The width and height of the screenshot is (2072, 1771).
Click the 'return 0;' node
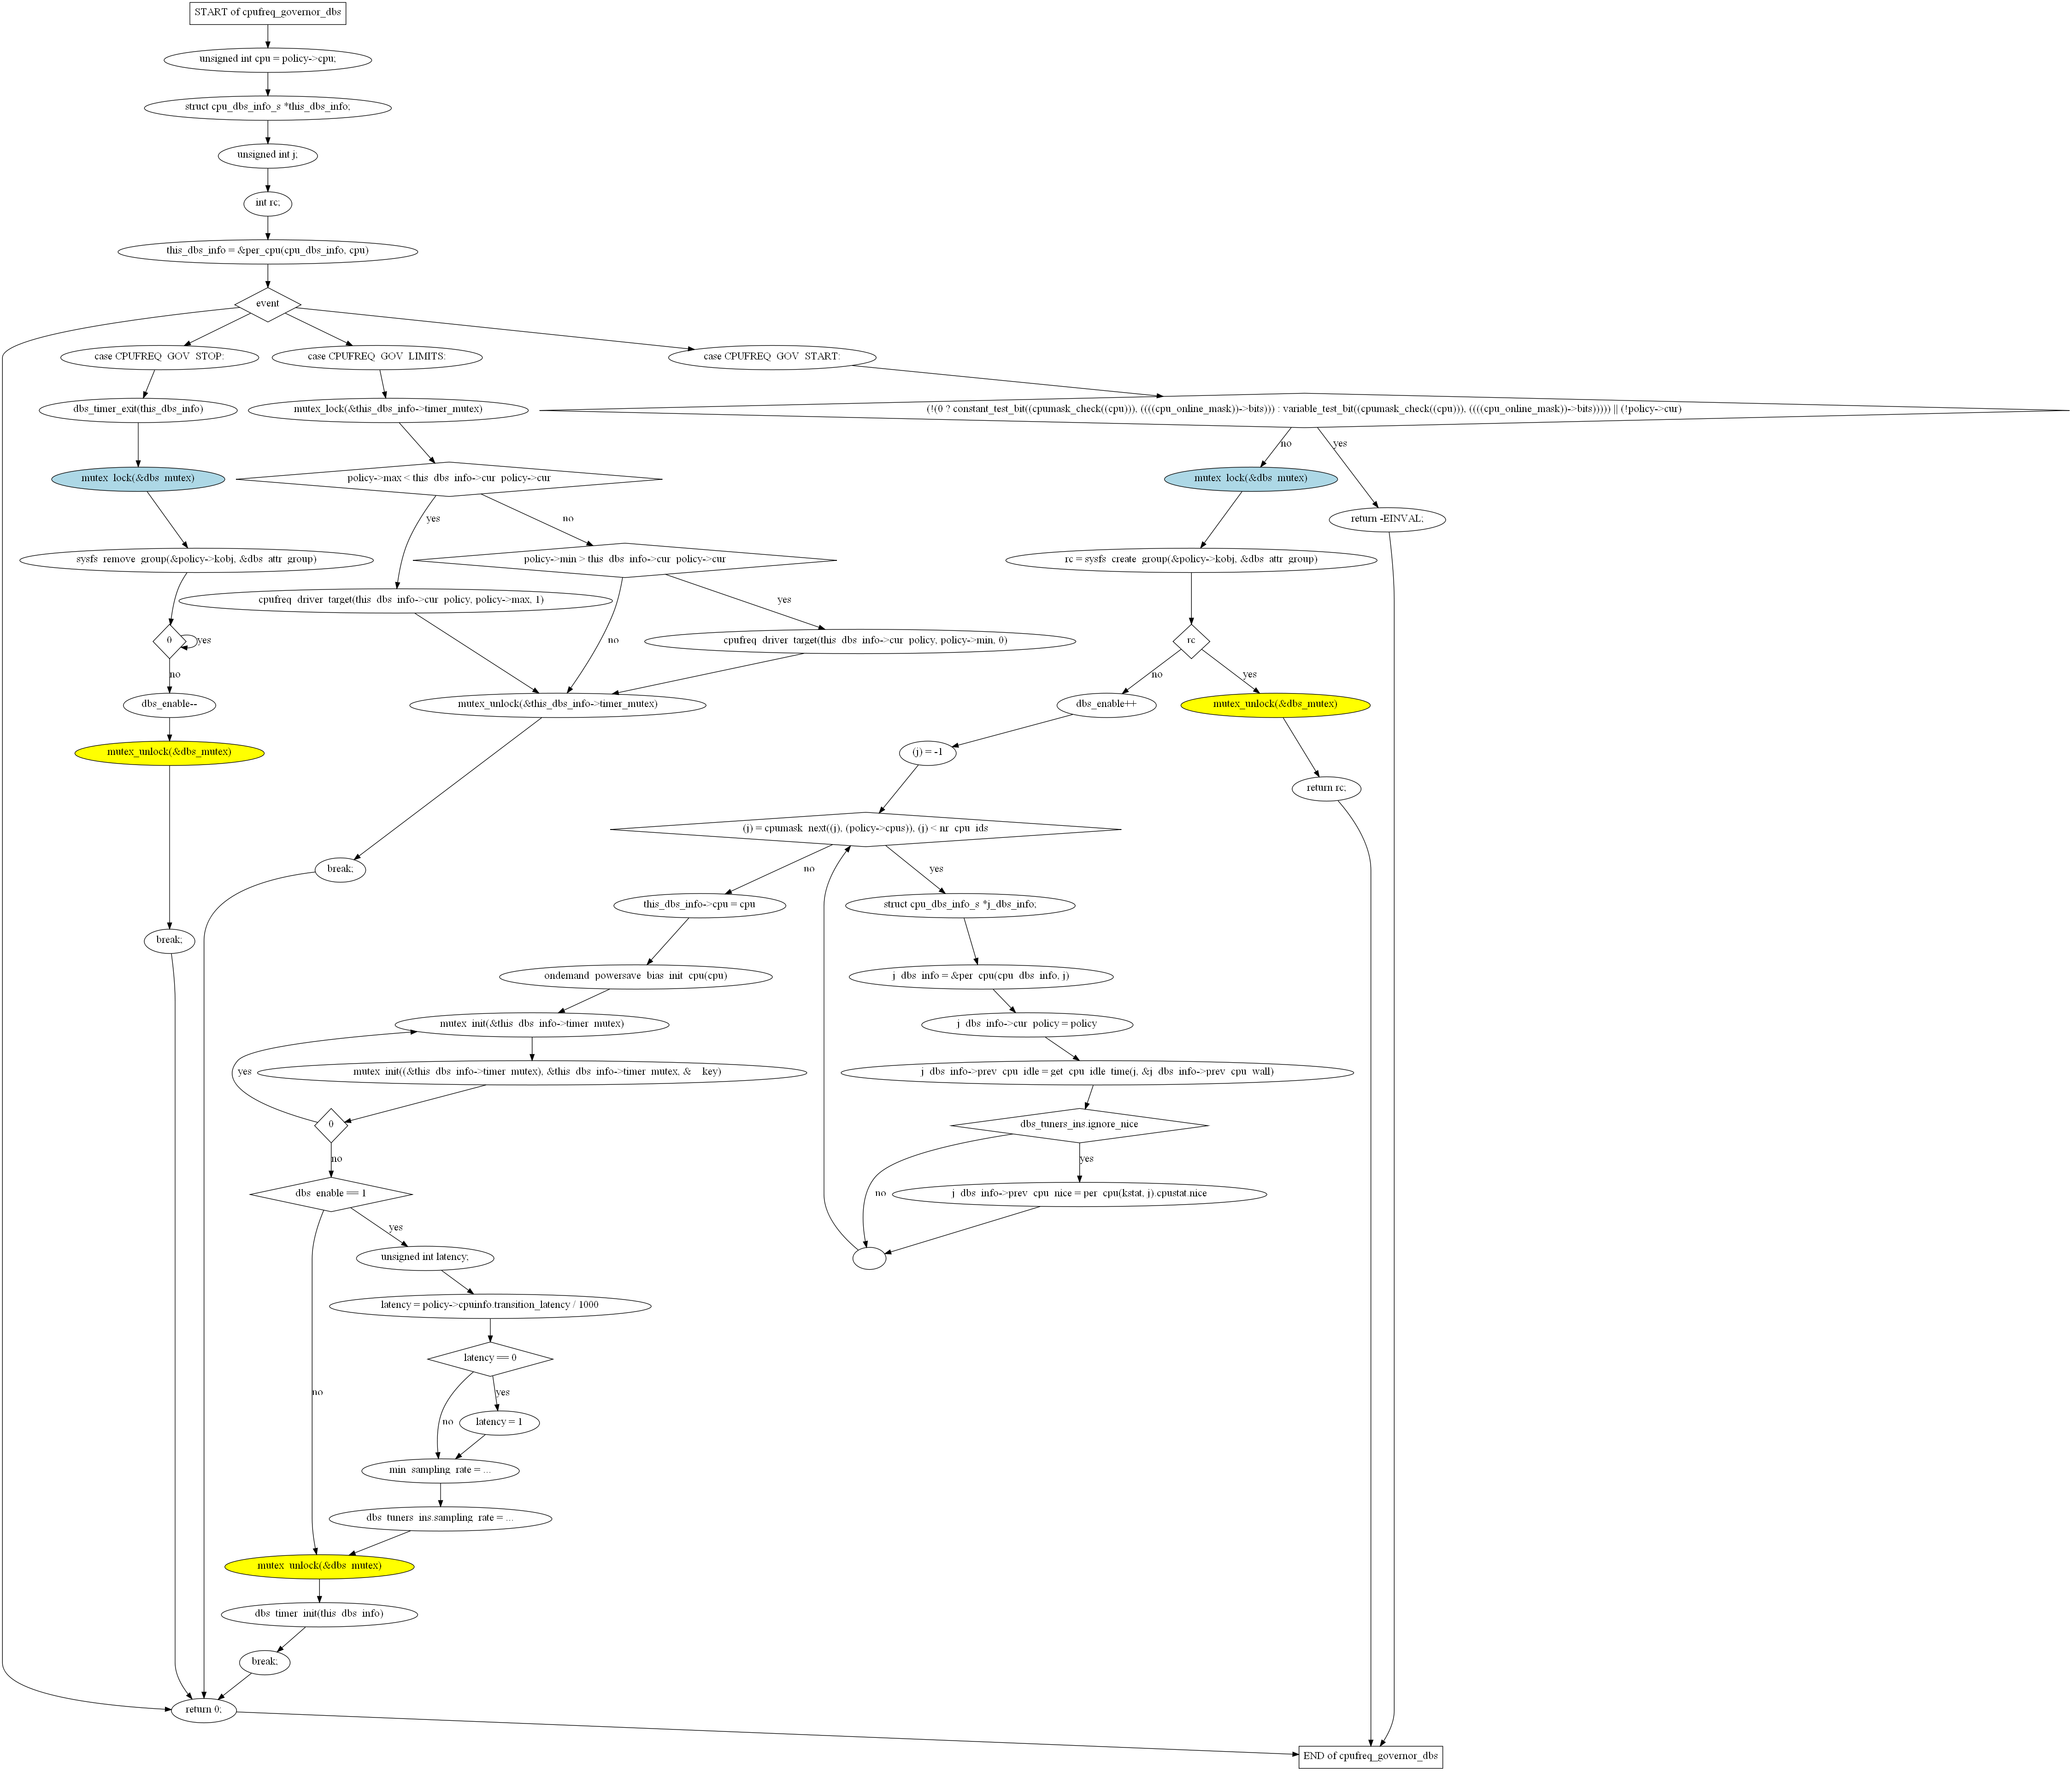[x=204, y=1712]
